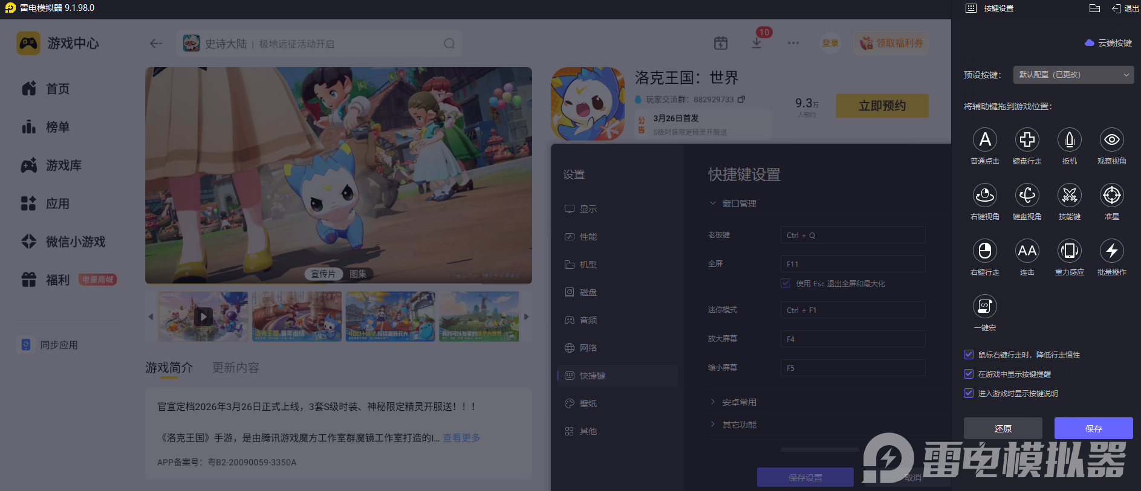Select the 批量操作 lightning icon
1141x491 pixels.
(1111, 251)
